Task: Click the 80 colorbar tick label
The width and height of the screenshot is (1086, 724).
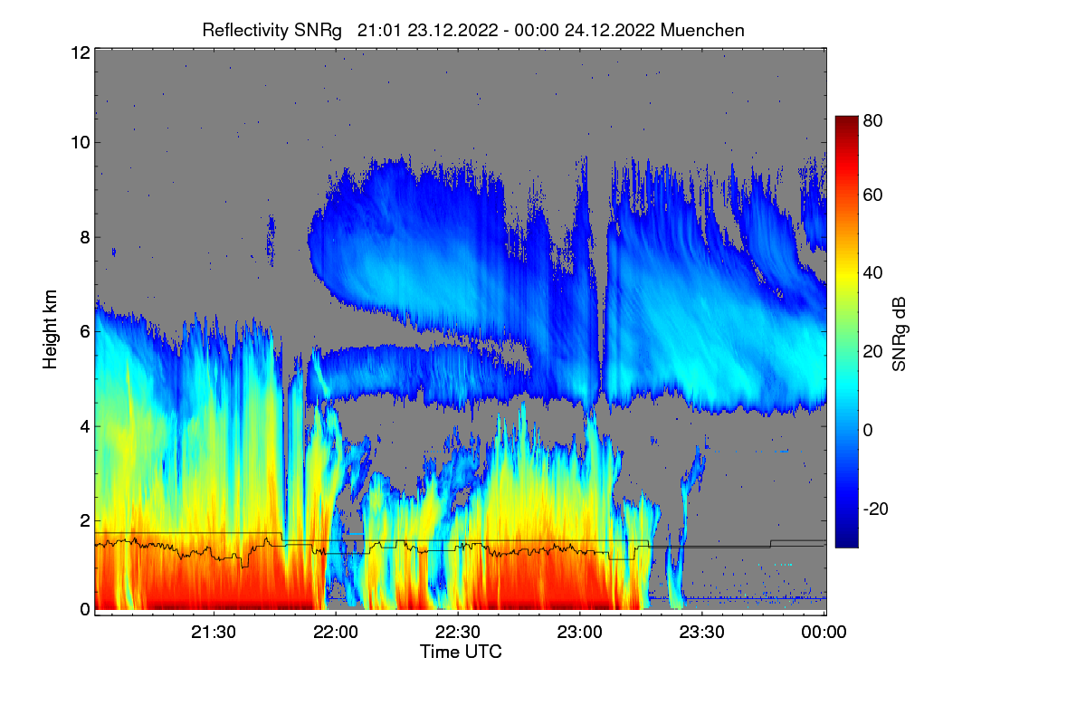Action: point(872,119)
